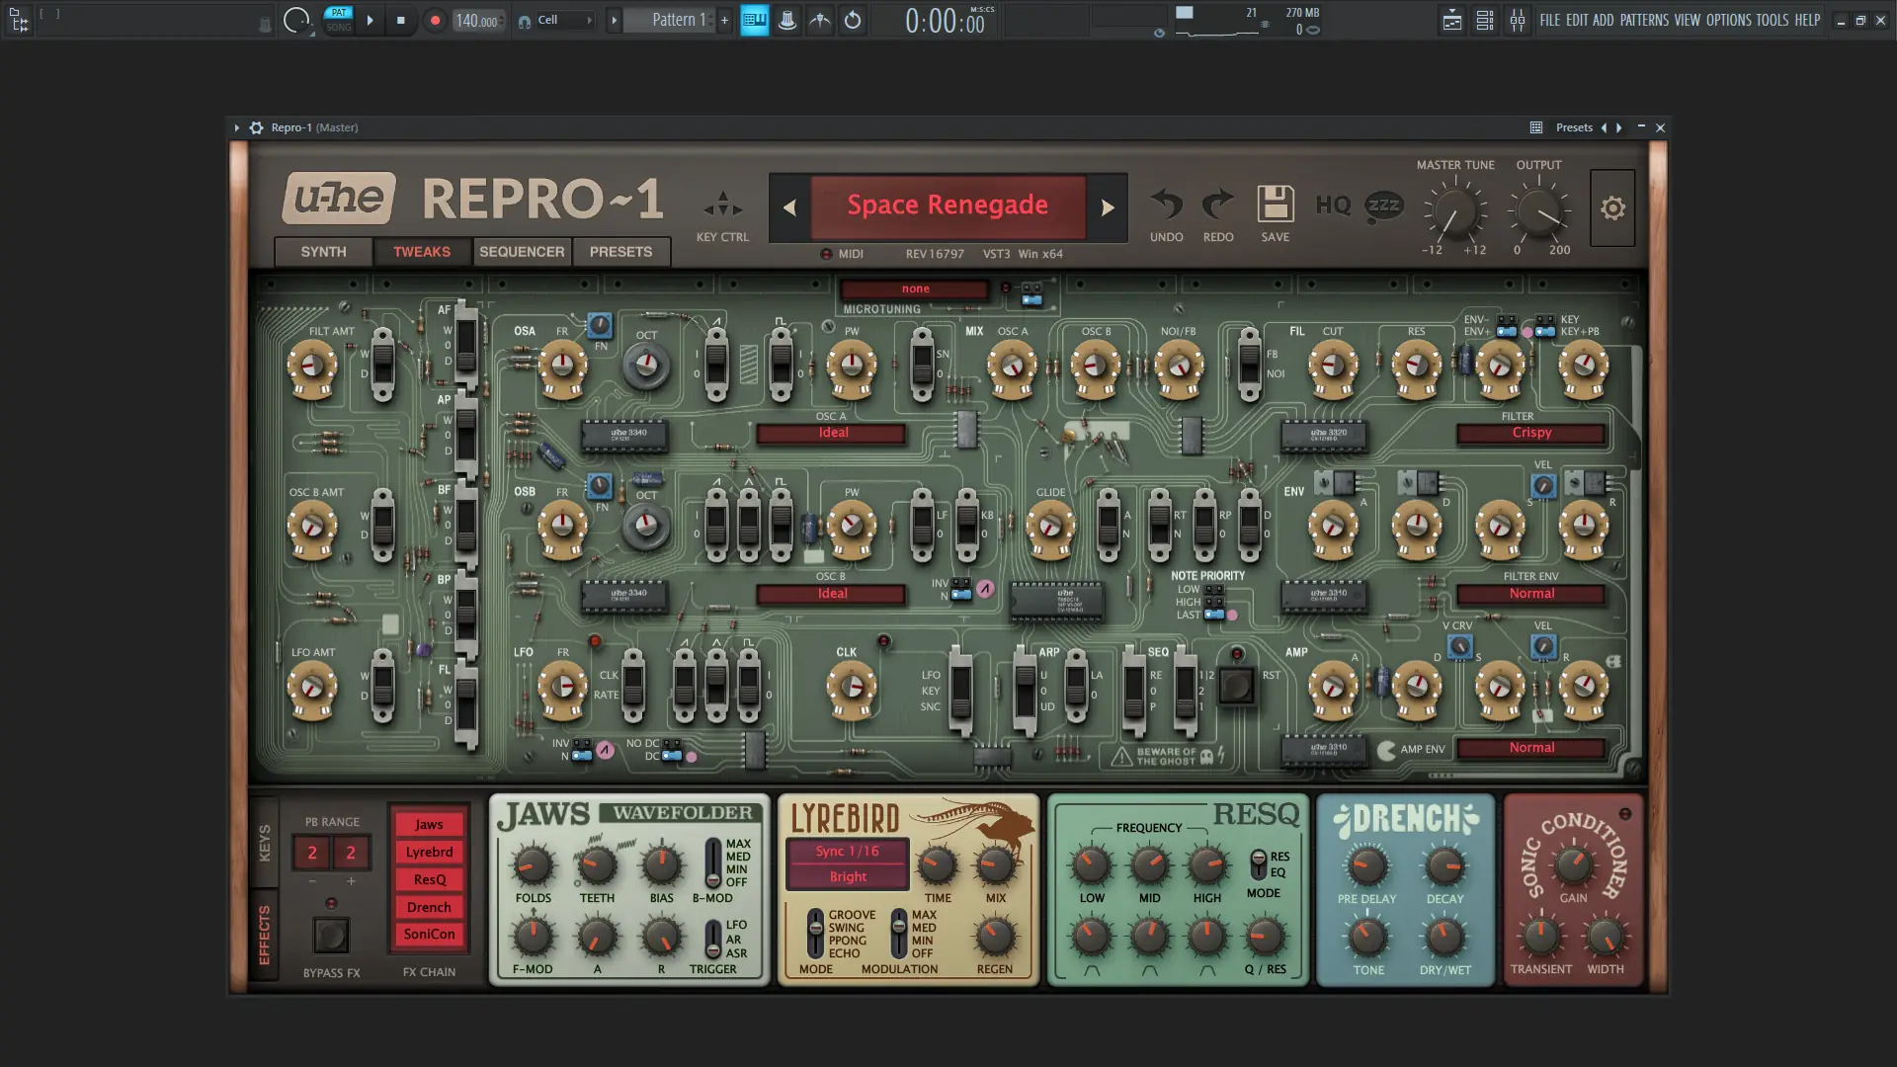
Task: Select Drench in the FX chain
Action: tap(429, 907)
